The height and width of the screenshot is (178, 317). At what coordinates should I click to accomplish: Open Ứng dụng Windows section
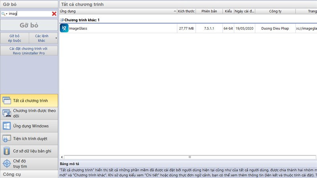click(x=29, y=126)
